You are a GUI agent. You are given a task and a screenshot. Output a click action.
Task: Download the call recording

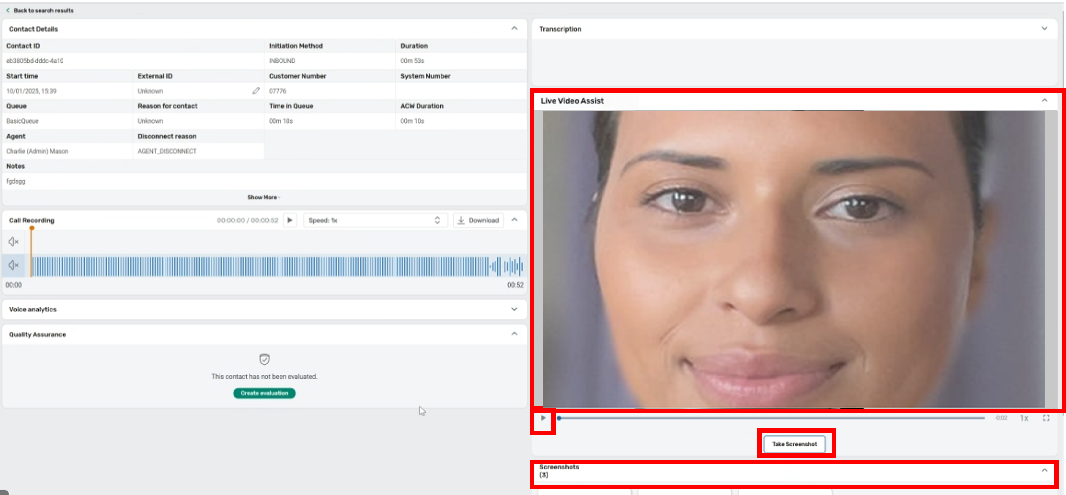(x=478, y=221)
